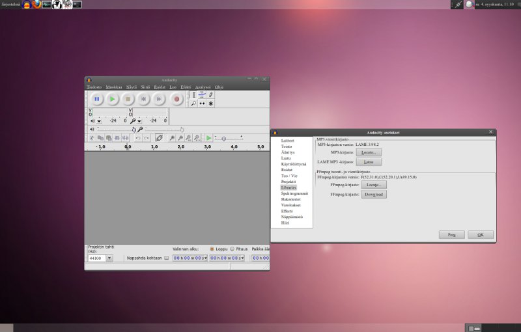Select Näppäimistö in preferences list
The image size is (521, 332).
pyautogui.click(x=292, y=217)
